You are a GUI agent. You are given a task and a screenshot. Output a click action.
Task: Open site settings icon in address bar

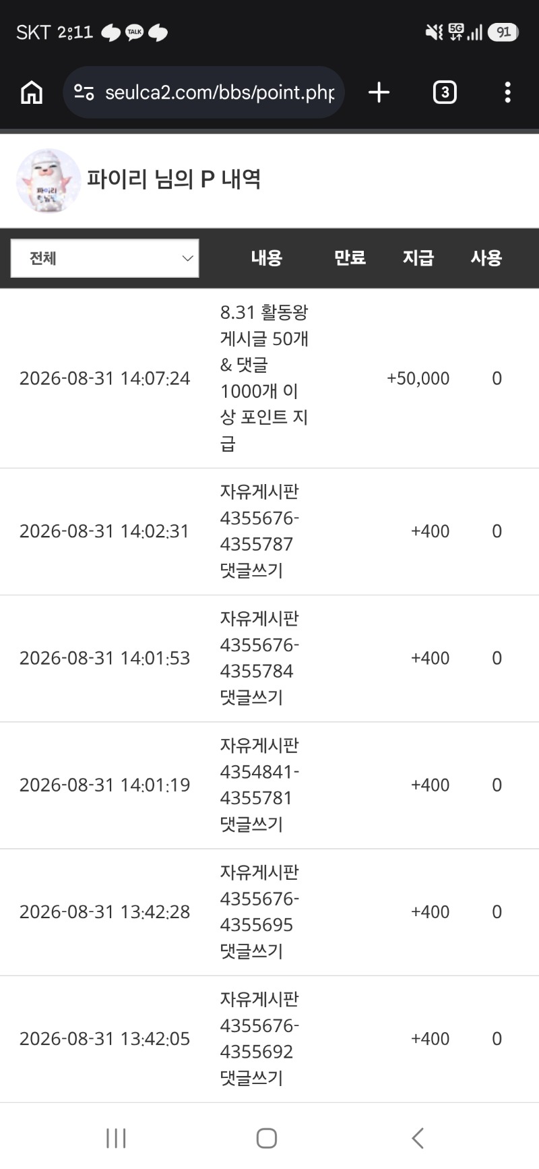point(84,92)
